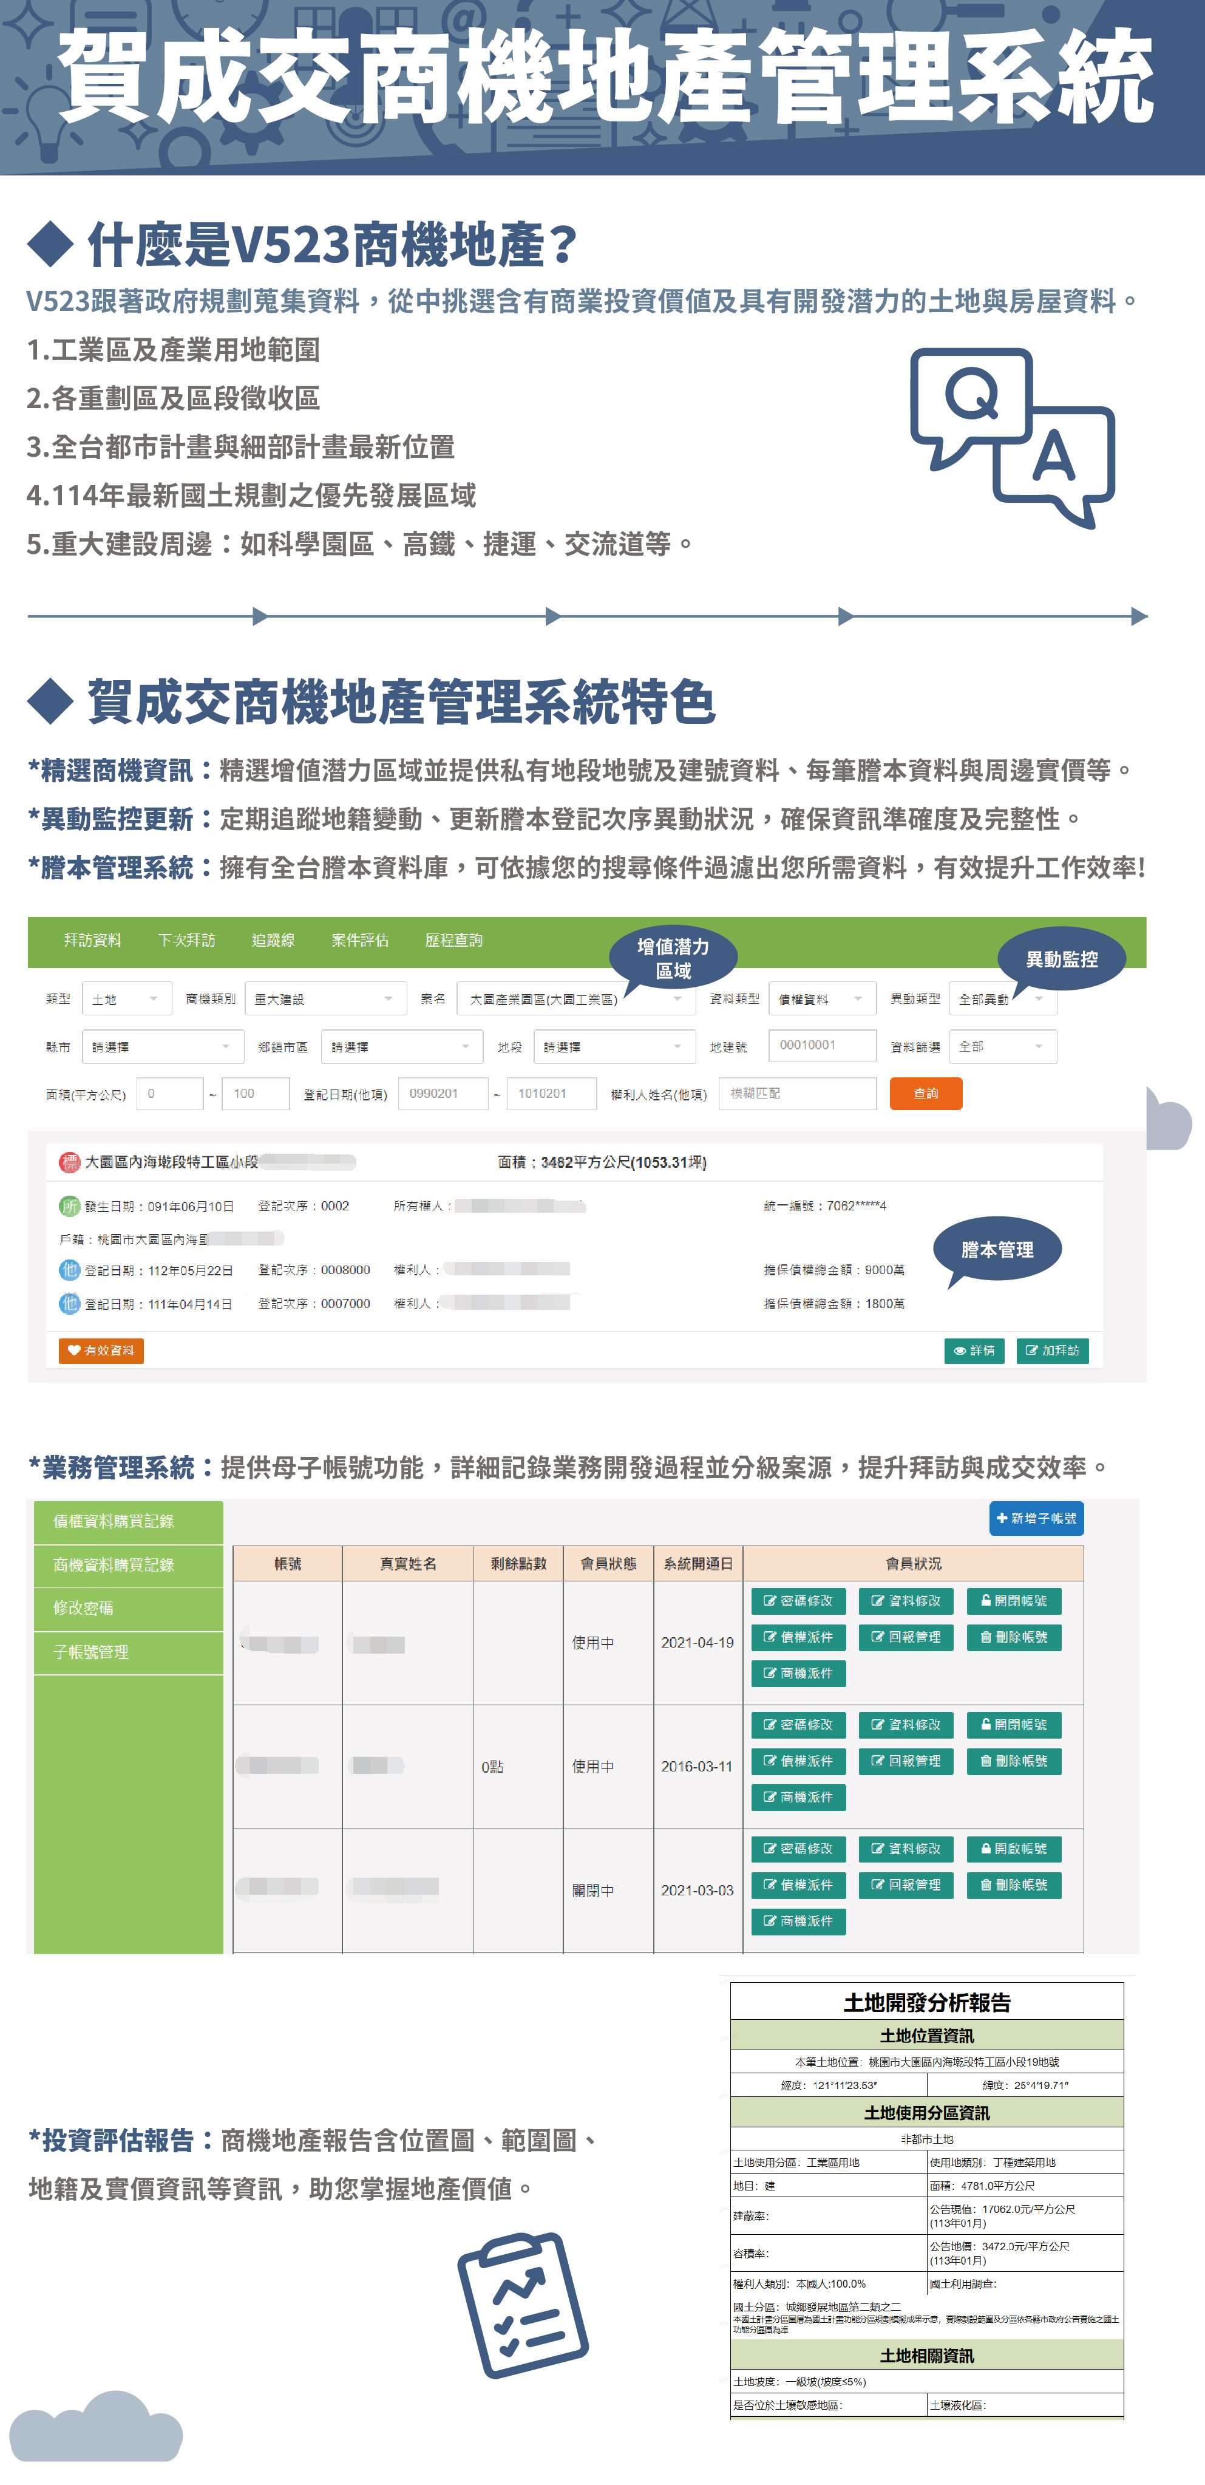Open the 商機類別 dropdown showing 重大建設

click(x=325, y=998)
